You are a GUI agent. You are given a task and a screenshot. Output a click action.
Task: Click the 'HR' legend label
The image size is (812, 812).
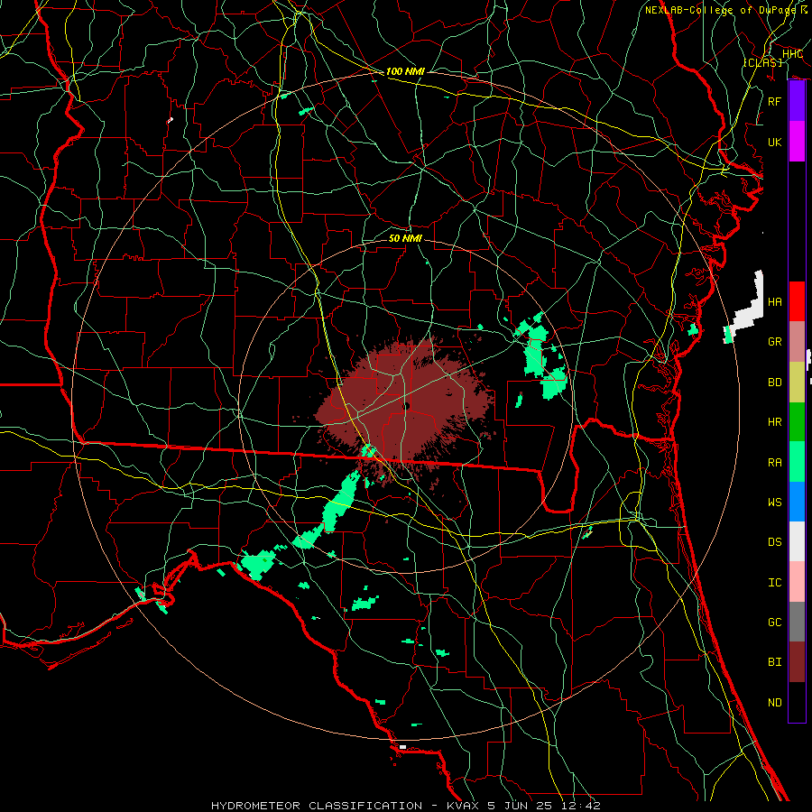pos(774,422)
